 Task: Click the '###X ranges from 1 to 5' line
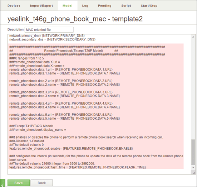click(x=26, y=58)
